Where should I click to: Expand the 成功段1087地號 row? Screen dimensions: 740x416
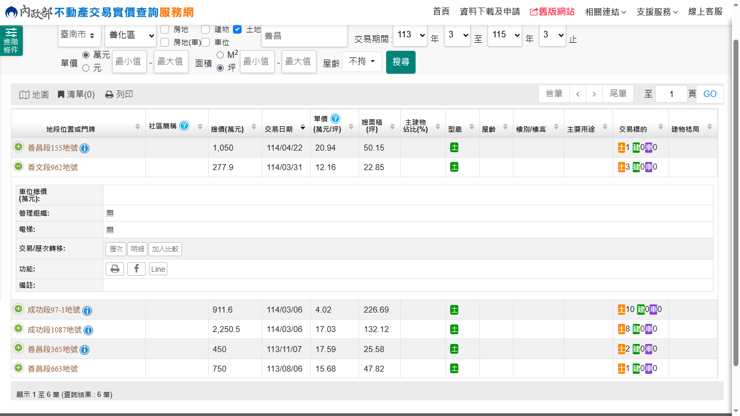[x=18, y=329]
